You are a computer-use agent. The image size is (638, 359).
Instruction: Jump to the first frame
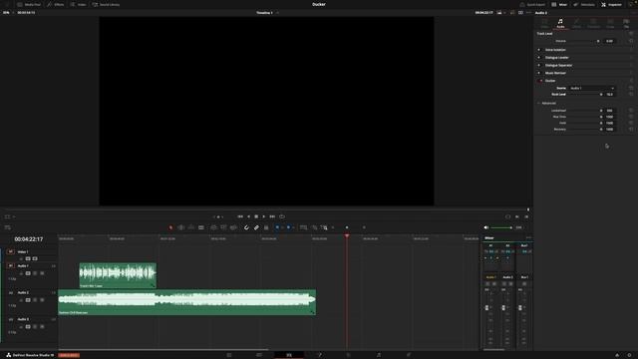tap(240, 217)
